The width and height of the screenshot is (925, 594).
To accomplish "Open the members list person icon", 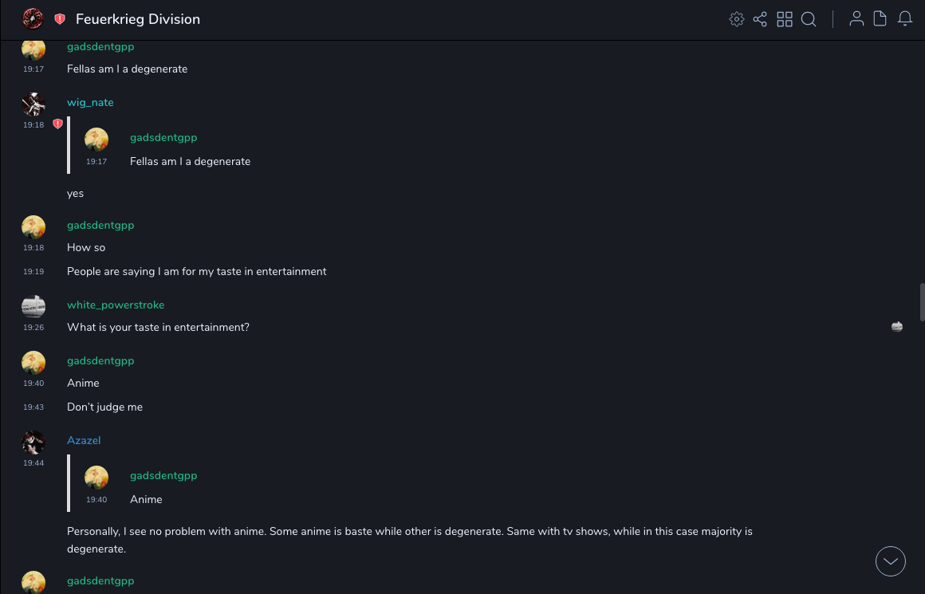I will [856, 19].
